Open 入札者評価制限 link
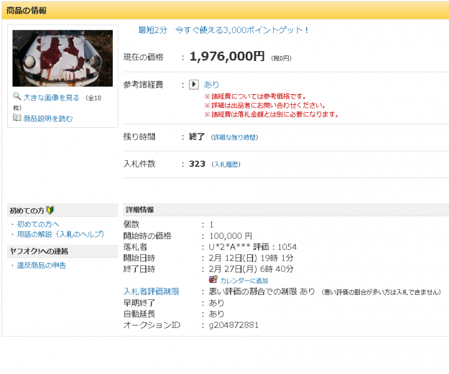The width and height of the screenshot is (449, 374). 151,292
